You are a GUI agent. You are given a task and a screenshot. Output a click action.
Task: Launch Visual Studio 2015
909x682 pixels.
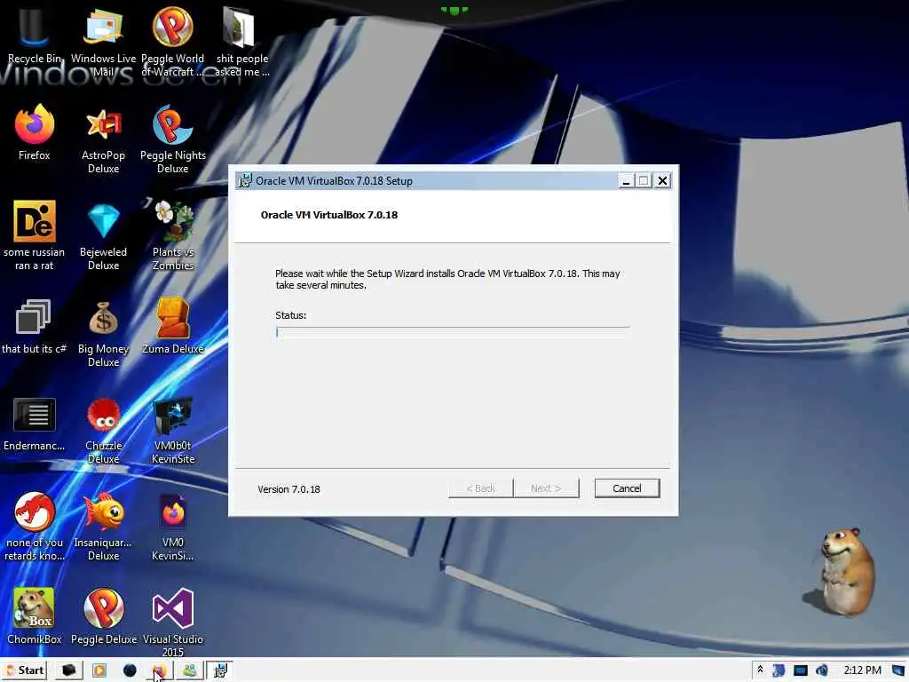173,623
